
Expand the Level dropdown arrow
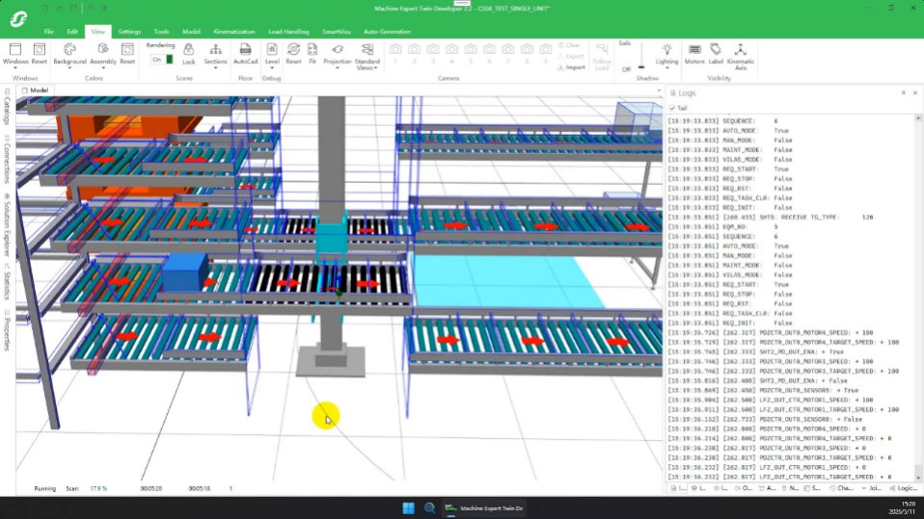pyautogui.click(x=272, y=67)
